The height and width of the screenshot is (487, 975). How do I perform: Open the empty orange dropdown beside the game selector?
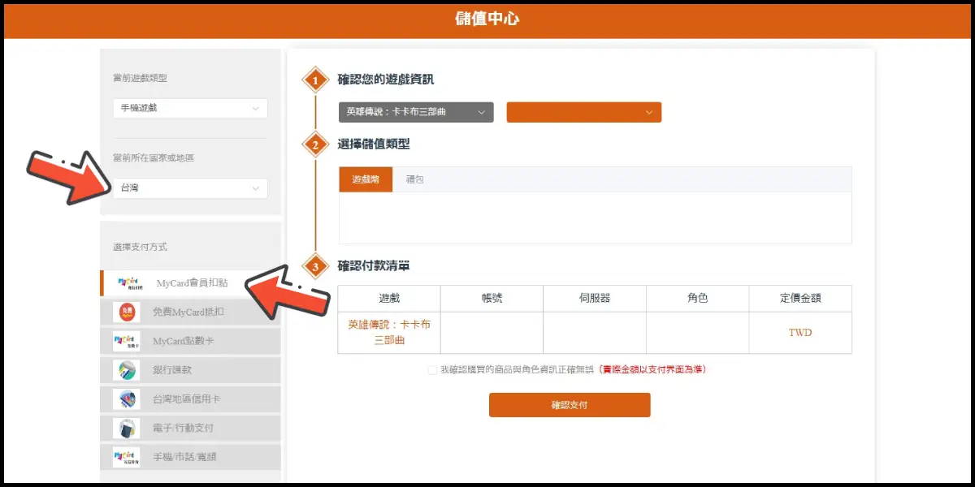tap(584, 112)
